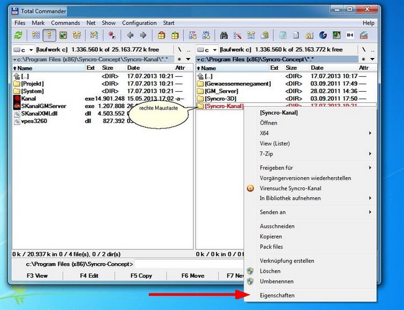The image size is (404, 310).
Task: Switch to brief file names view icon
Action: tap(36, 35)
